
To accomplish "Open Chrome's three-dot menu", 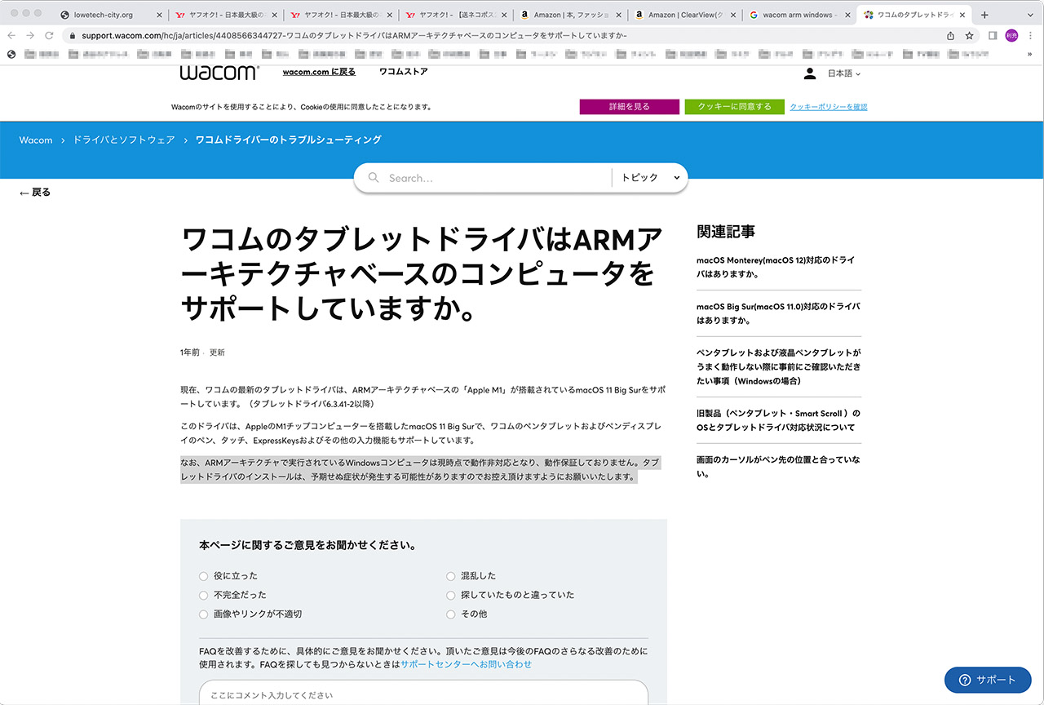I will point(1032,36).
